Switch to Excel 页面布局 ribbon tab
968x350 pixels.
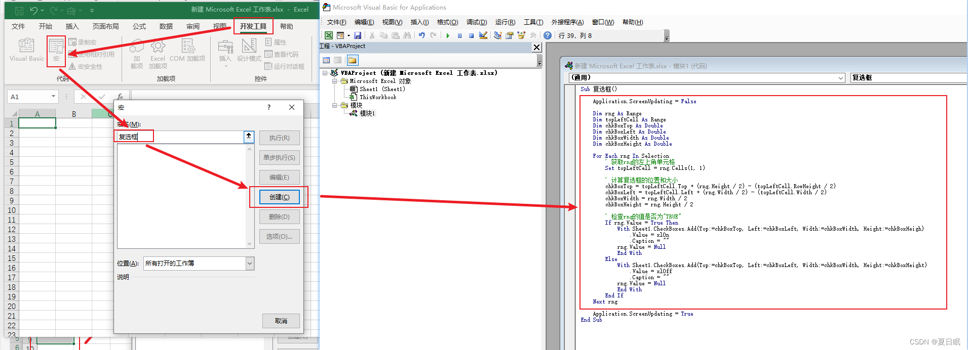[x=106, y=26]
